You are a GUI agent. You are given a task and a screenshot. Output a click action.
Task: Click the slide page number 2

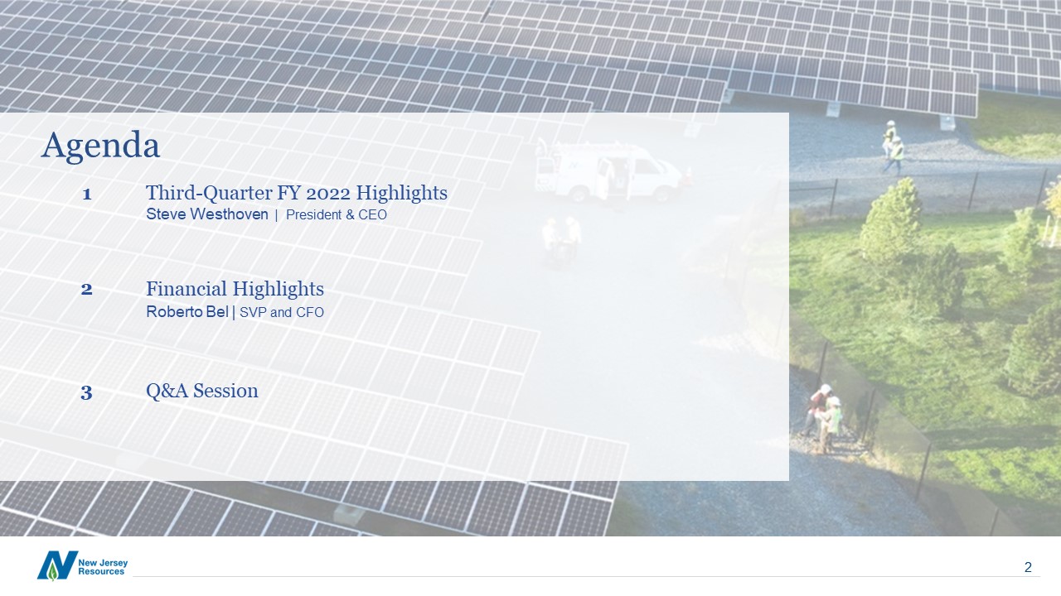[1028, 567]
